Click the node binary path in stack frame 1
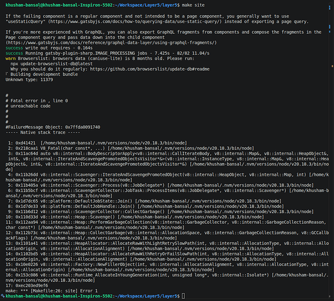This screenshot has height=301, width=334. tap(114, 143)
